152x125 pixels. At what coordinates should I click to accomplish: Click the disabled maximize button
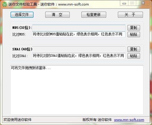(x=132, y=3)
